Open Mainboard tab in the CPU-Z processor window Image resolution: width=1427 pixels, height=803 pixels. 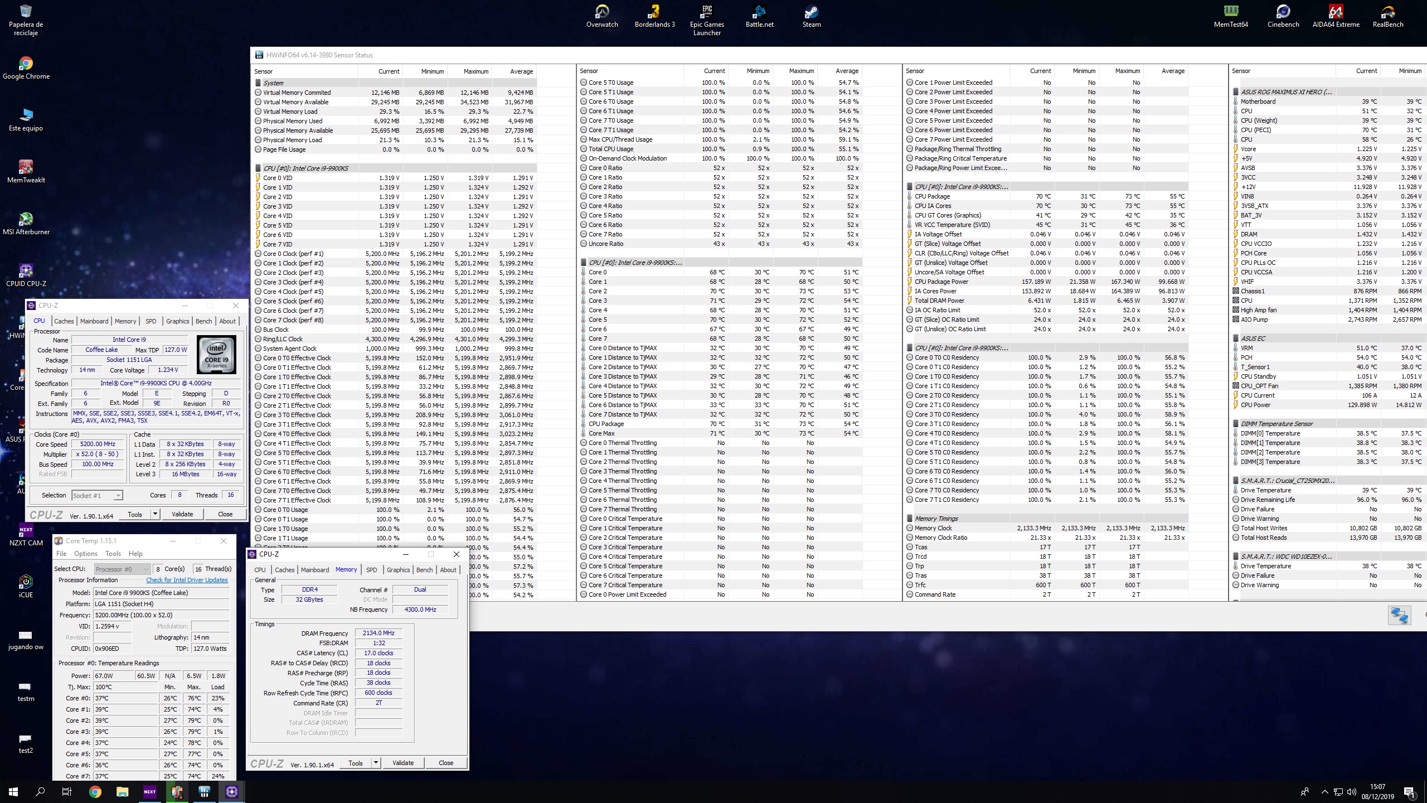coord(94,321)
